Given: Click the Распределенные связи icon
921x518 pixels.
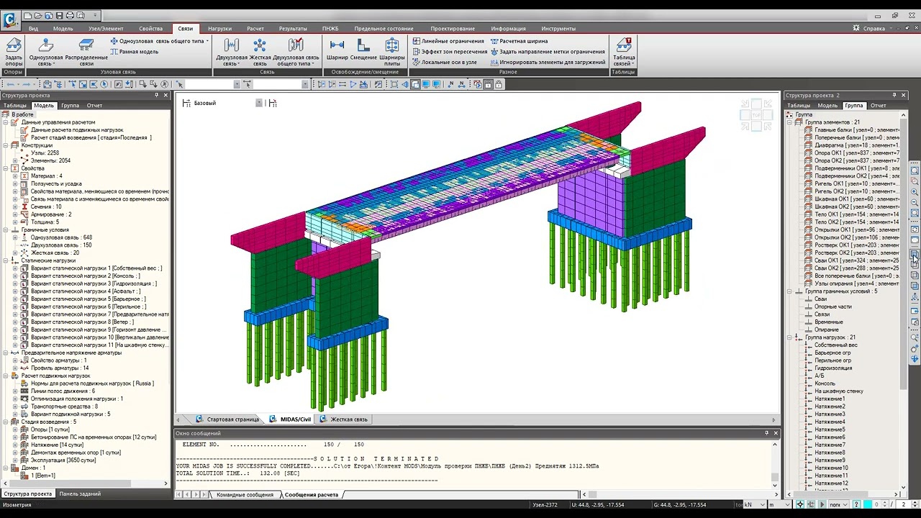Looking at the screenshot, I should (x=86, y=52).
